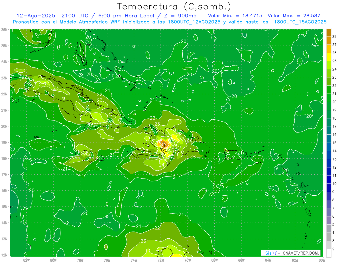The image size is (342, 264).
Task: Click the '22N' latitude axis label
Action: point(4,94)
